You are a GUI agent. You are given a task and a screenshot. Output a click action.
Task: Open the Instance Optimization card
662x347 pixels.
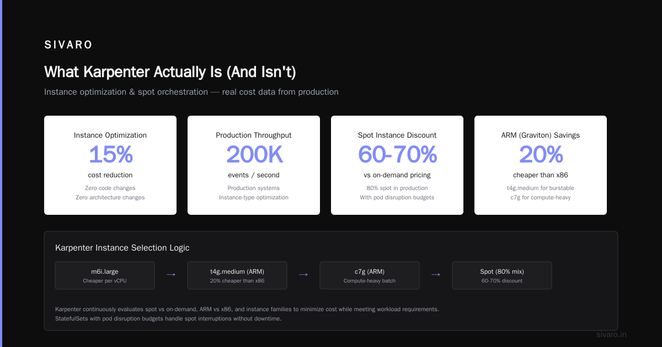point(110,165)
